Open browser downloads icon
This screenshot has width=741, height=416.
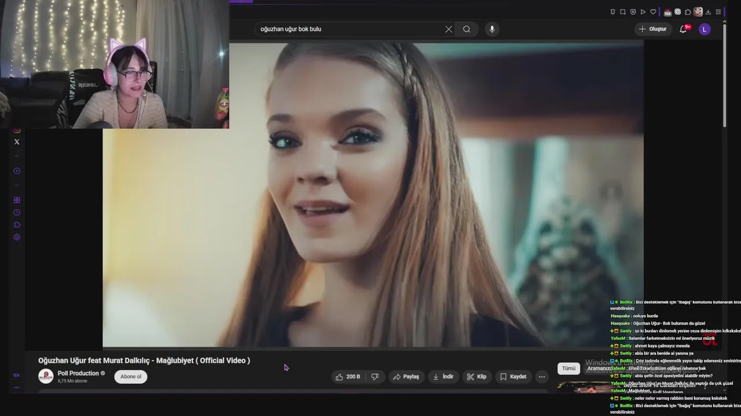click(708, 12)
